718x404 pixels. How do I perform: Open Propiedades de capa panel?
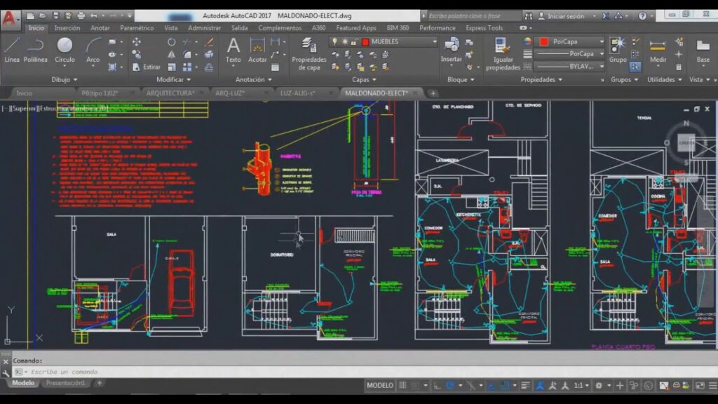pyautogui.click(x=309, y=54)
